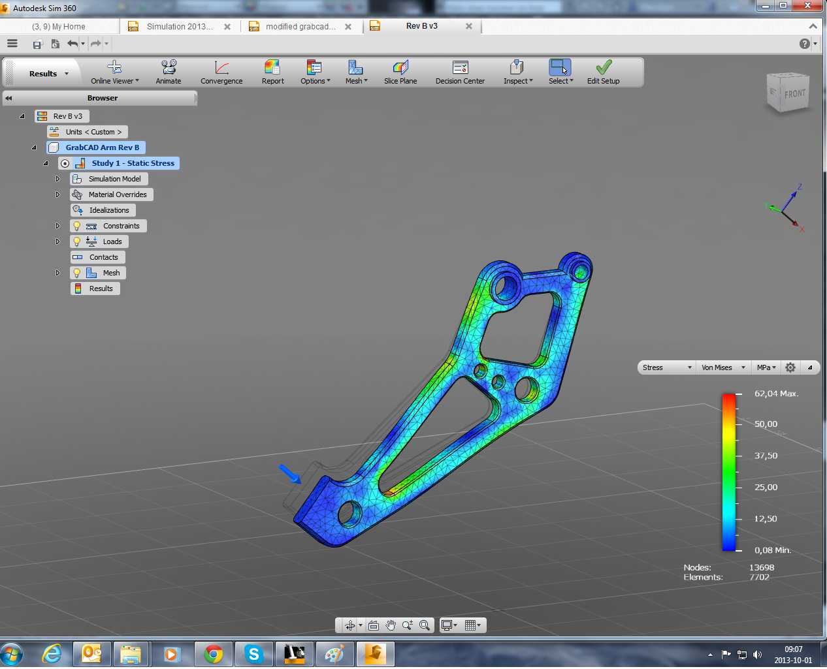
Task: Click the look-at view icon
Action: (x=374, y=625)
